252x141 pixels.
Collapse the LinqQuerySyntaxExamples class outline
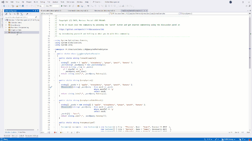tap(54, 54)
